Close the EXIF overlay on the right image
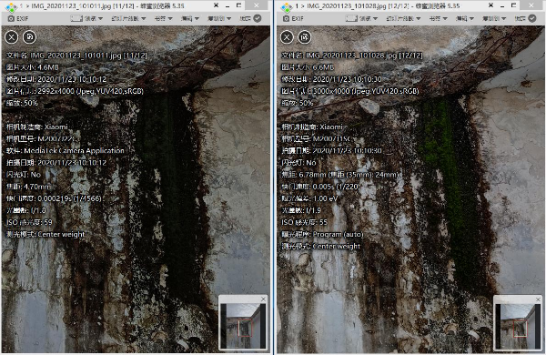Image resolution: width=546 pixels, height=355 pixels. click(x=287, y=37)
